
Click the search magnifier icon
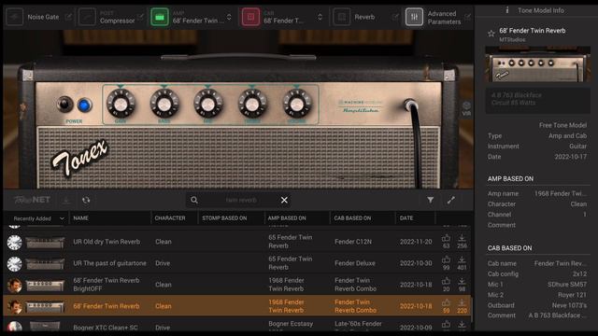(x=194, y=200)
